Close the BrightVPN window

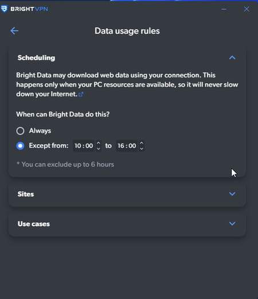pos(247,9)
